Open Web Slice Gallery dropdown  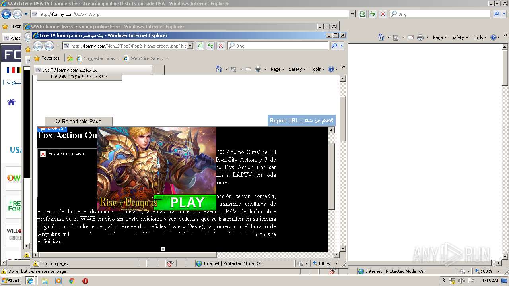click(146, 58)
